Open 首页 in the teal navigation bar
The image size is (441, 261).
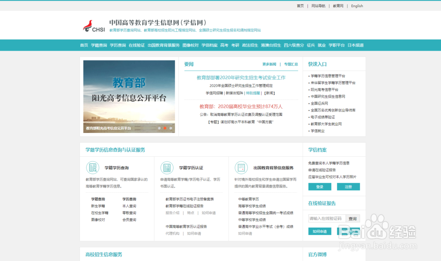coord(84,45)
